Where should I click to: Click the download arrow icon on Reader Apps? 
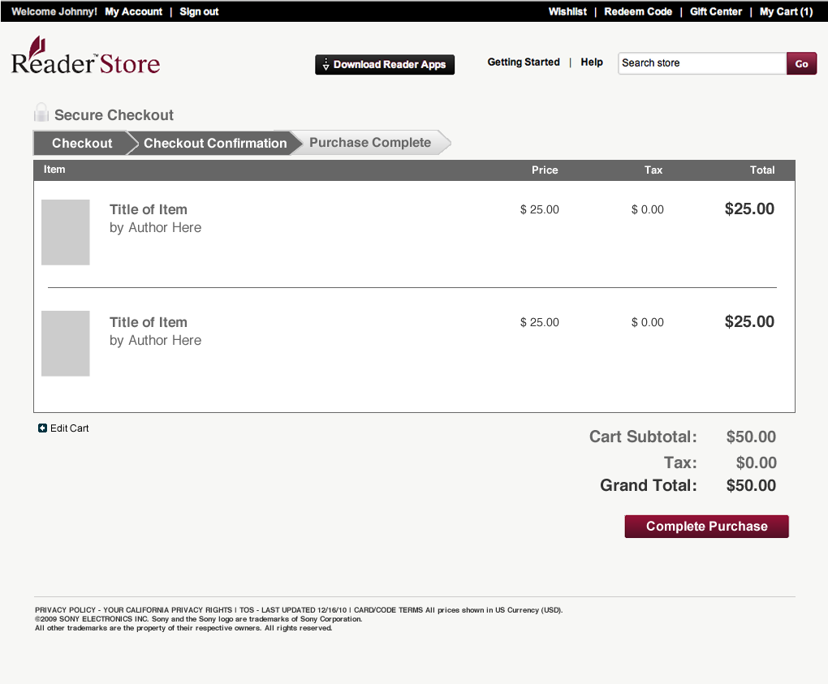(x=325, y=65)
